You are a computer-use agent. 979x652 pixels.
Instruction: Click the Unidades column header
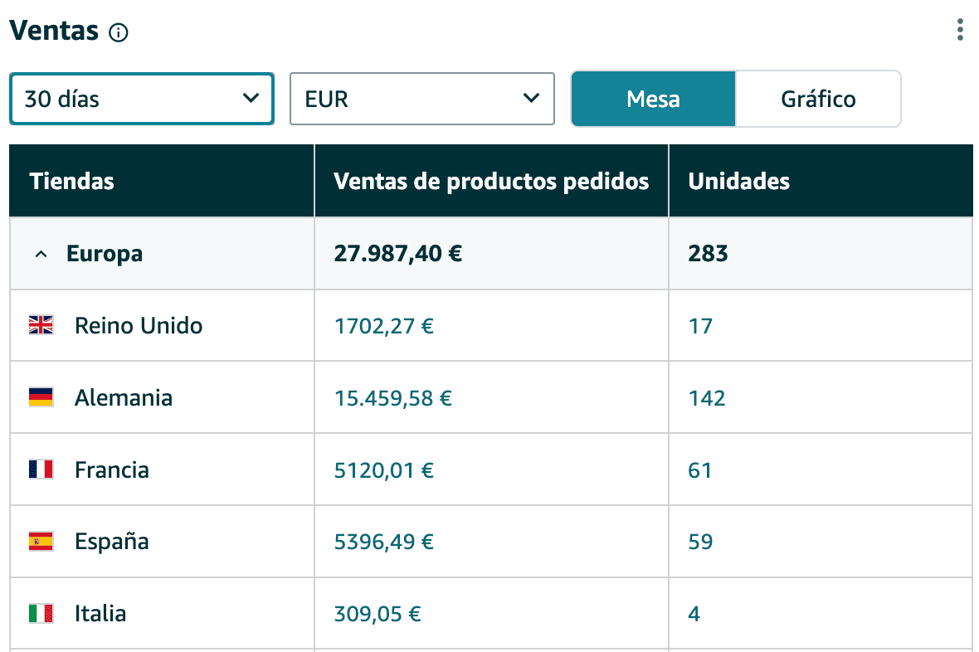point(738,181)
